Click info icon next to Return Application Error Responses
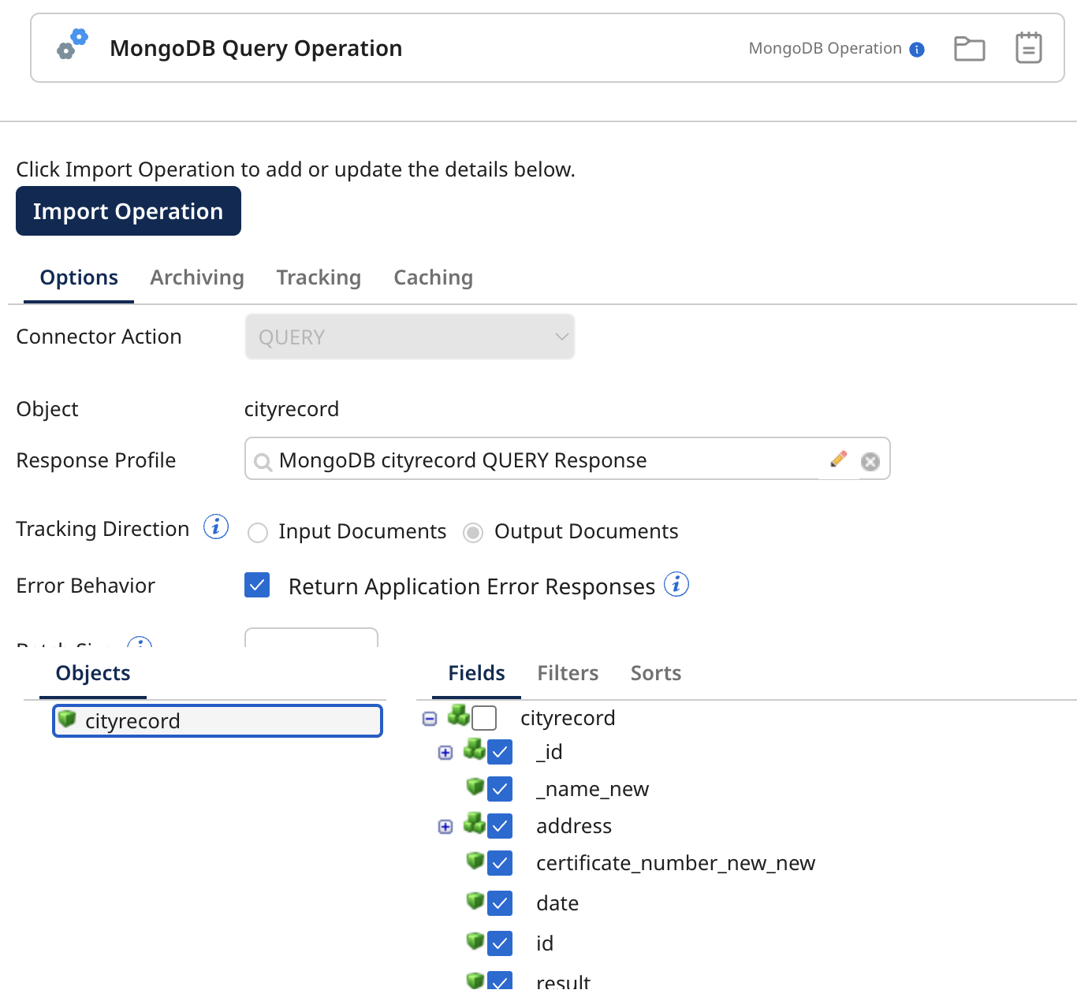The width and height of the screenshot is (1077, 1001). tap(676, 585)
